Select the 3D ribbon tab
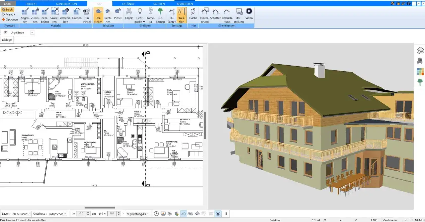The height and width of the screenshot is (222, 425). click(x=100, y=3)
